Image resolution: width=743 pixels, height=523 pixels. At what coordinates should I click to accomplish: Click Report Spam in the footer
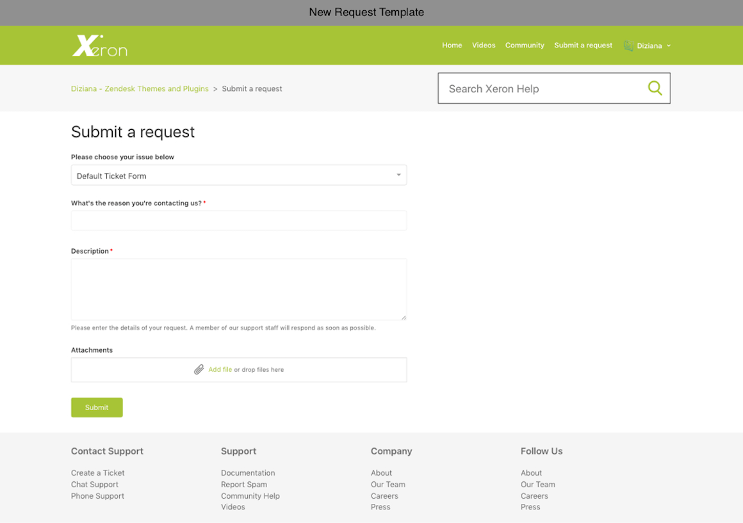(x=244, y=485)
